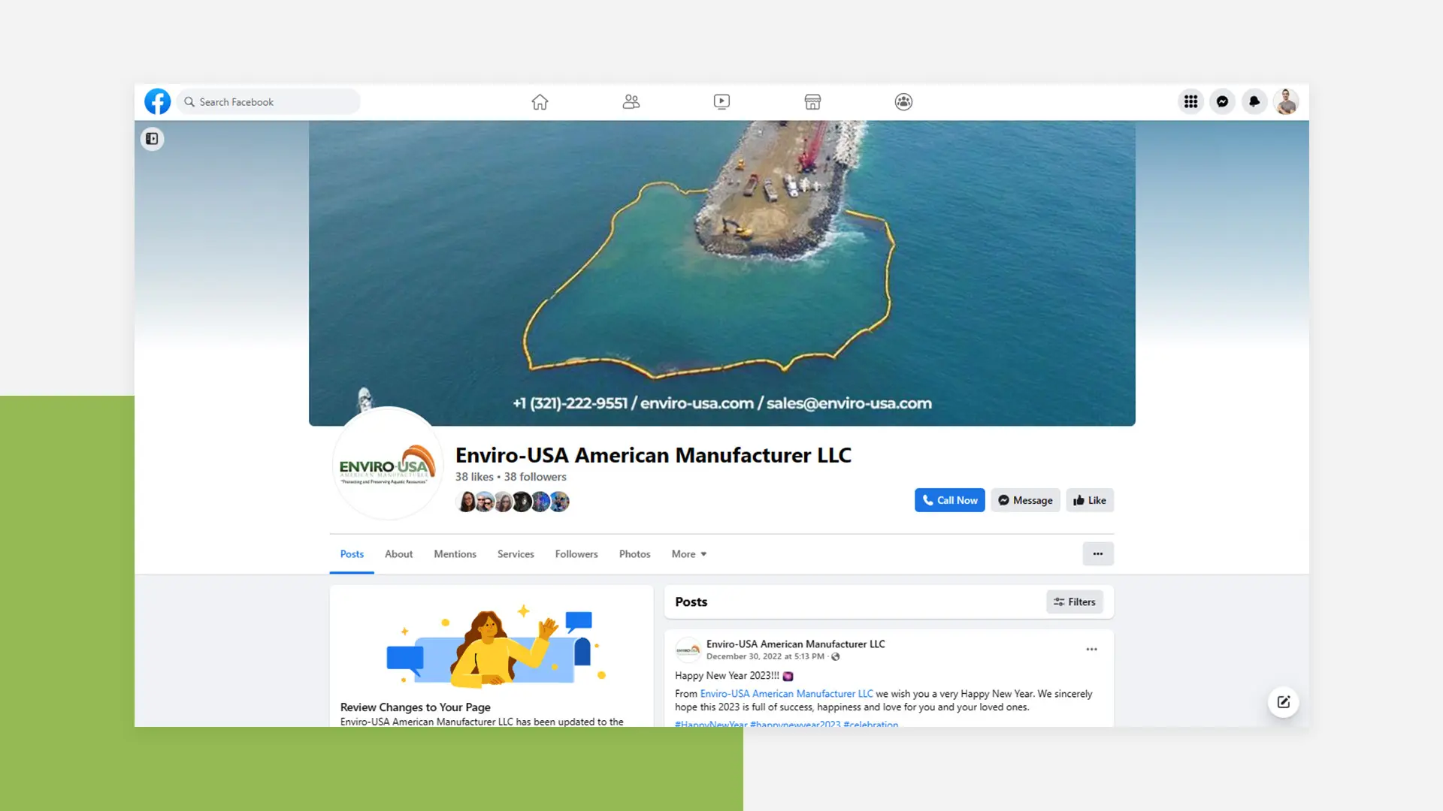Open the Posts Filters button
1443x811 pixels.
point(1074,601)
